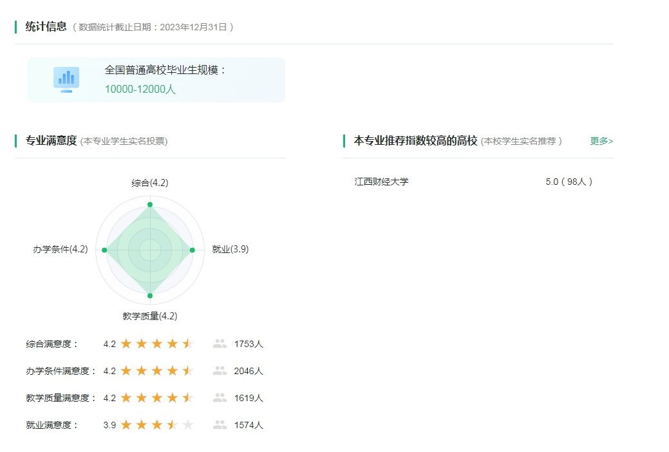Click the 统计信息 section heading
This screenshot has height=452, width=669.
(46, 26)
